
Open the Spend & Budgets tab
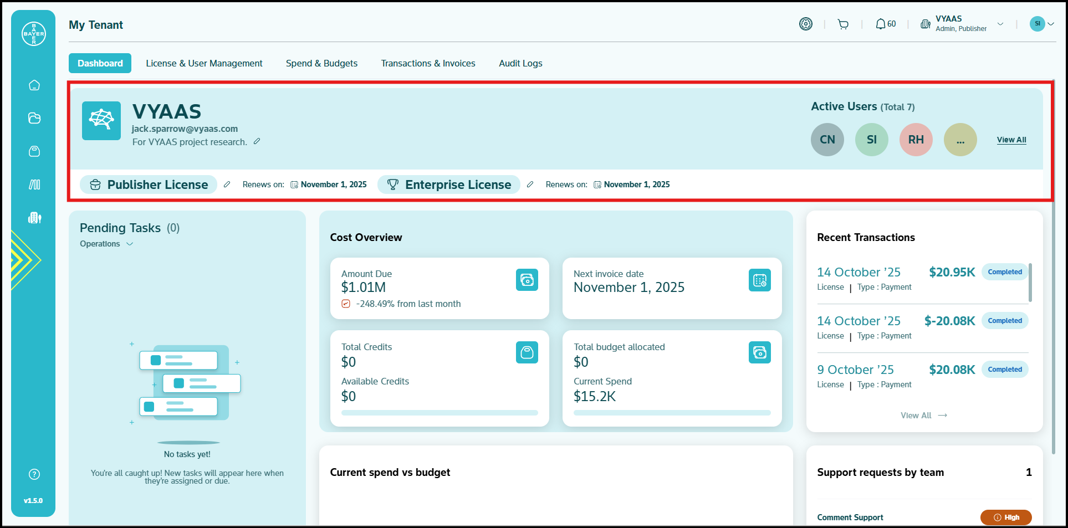(x=321, y=63)
